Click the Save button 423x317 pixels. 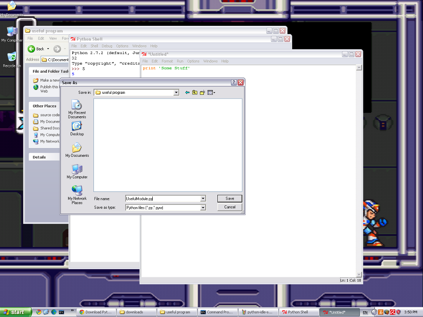pos(230,199)
